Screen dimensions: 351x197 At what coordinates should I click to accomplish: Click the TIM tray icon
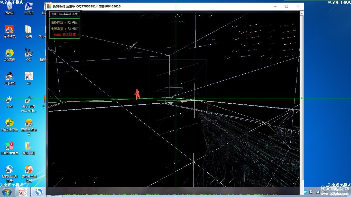(305, 192)
